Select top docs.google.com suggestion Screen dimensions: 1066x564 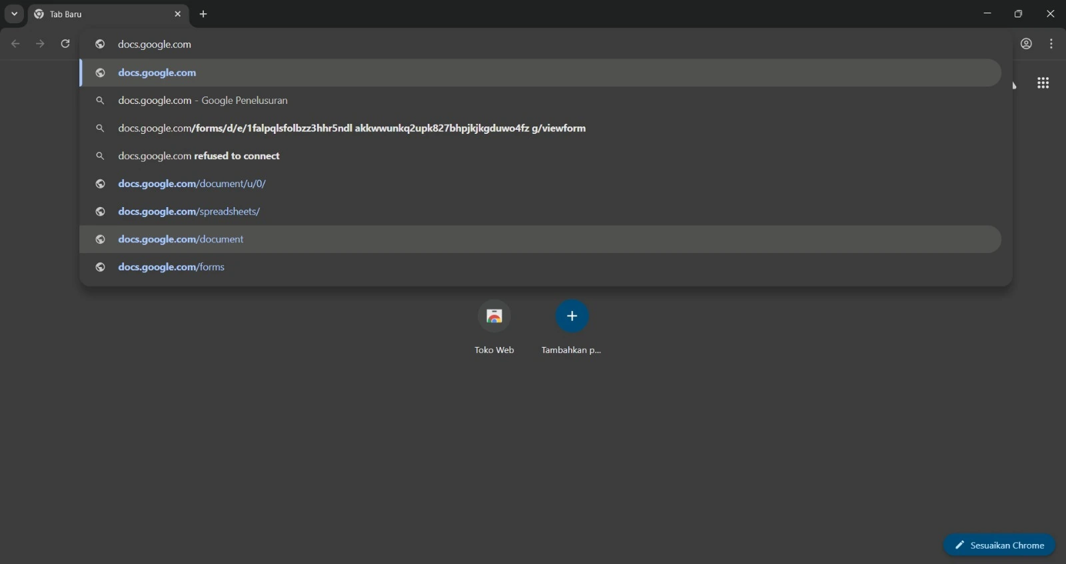[x=157, y=73]
